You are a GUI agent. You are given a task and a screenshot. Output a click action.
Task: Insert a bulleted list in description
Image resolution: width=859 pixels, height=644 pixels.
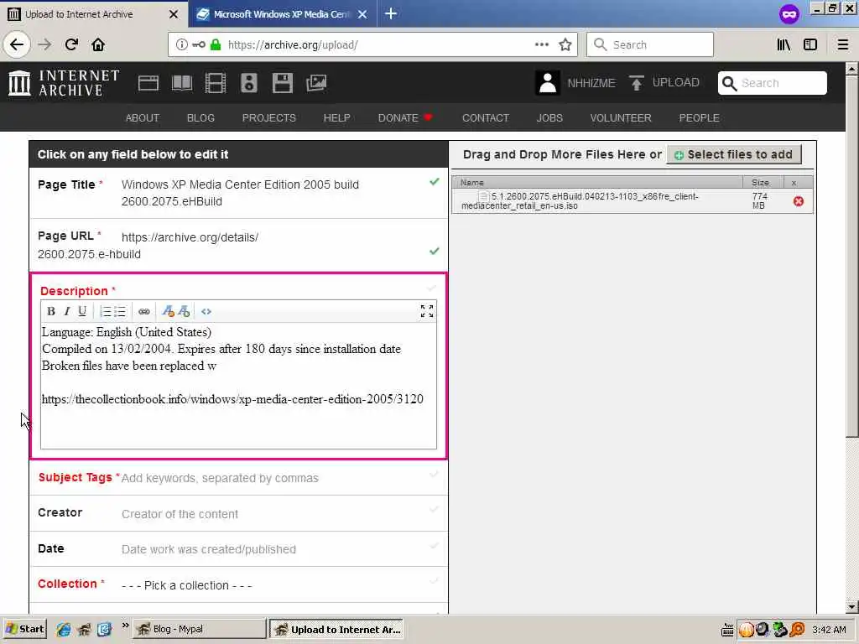point(120,312)
